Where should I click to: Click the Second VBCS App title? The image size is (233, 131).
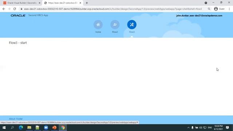[x=38, y=15]
